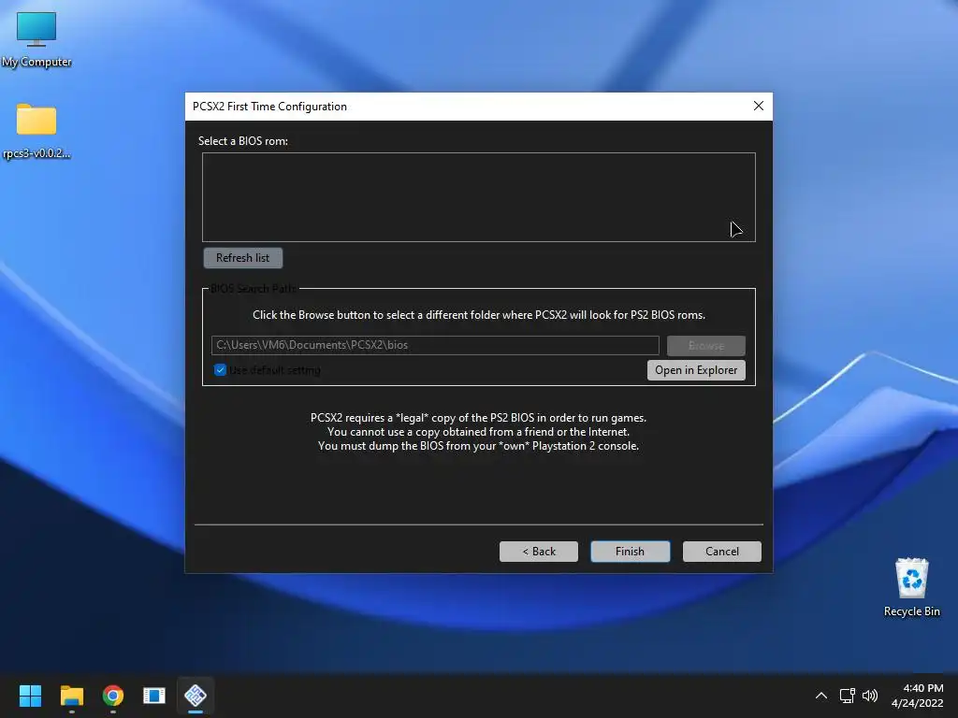Click the disabled Browse button
The image size is (958, 718).
coord(705,346)
